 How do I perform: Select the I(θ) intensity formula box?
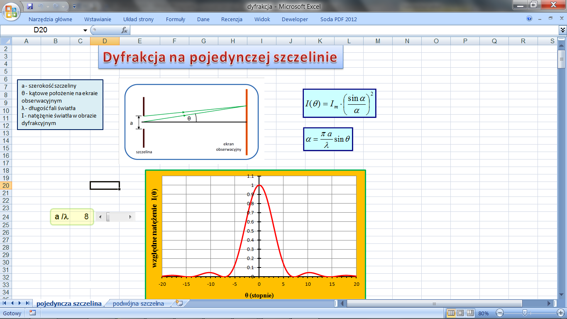coord(340,103)
